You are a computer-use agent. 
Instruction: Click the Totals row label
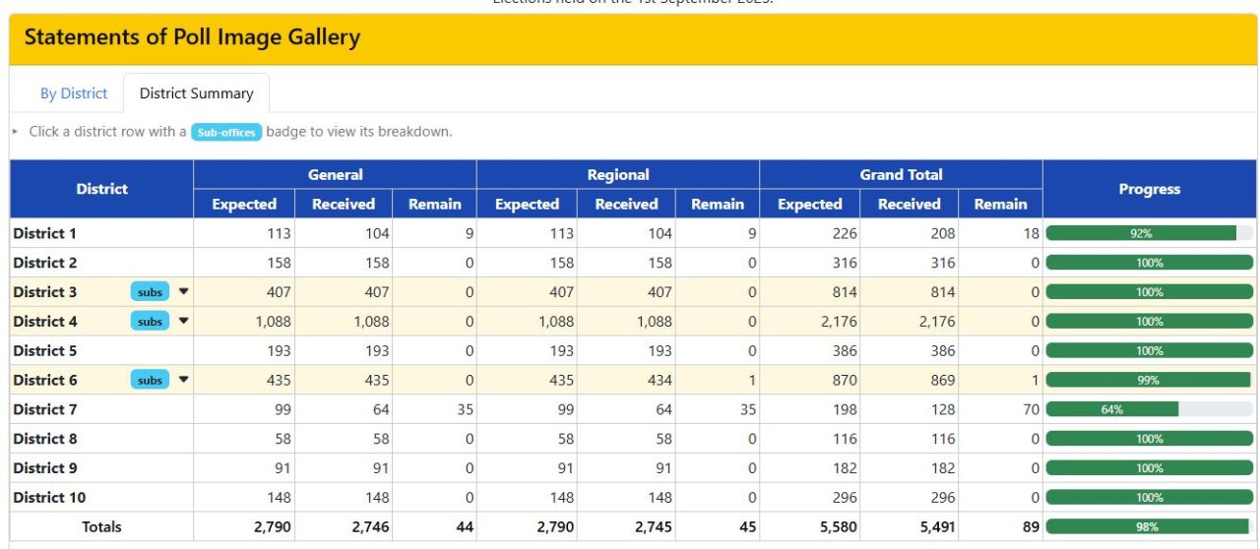(x=101, y=526)
